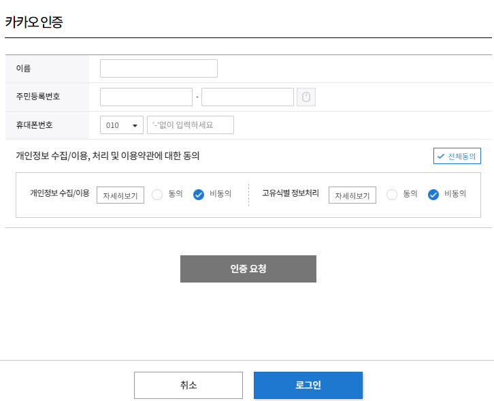Click the 휴대폰번호 label
494x401 pixels.
coord(34,125)
